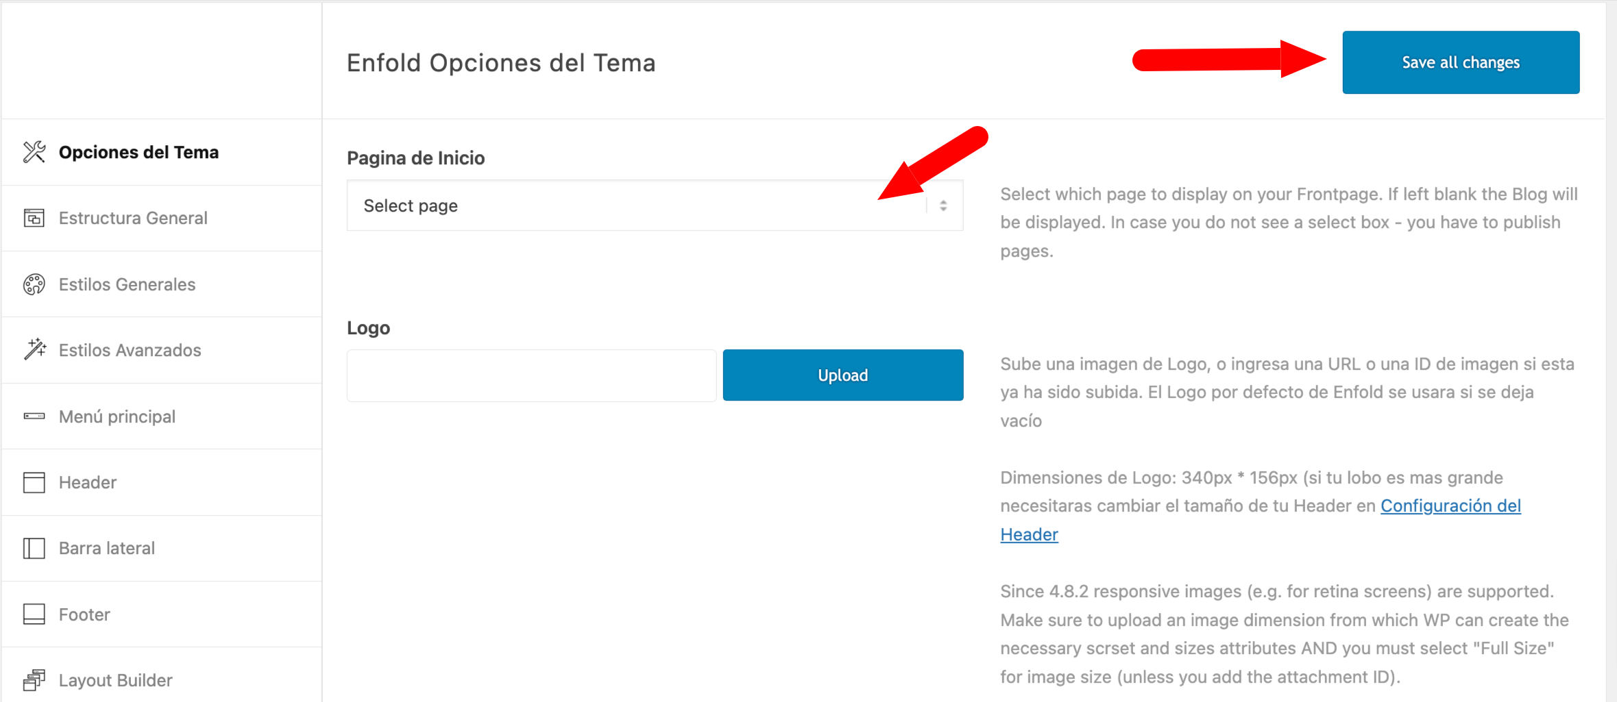Viewport: 1617px width, 702px height.
Task: Click the palette icon for Estilos Generales
Action: [34, 284]
